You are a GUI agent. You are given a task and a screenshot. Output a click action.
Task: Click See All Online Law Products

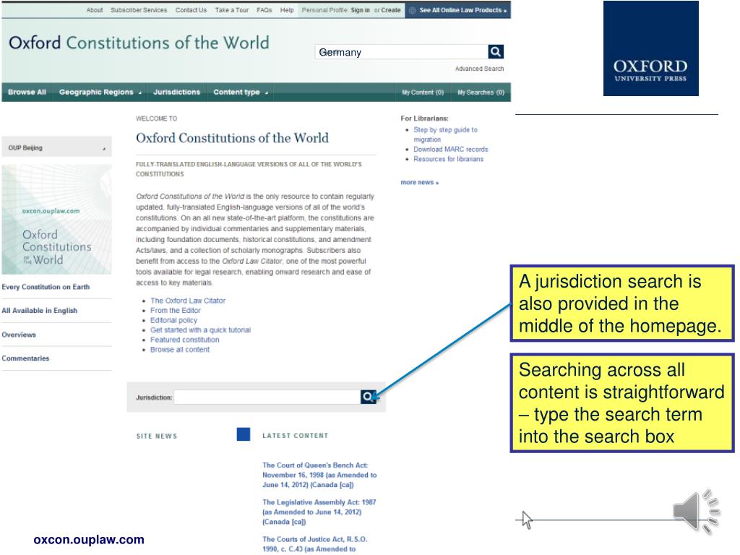(x=463, y=10)
